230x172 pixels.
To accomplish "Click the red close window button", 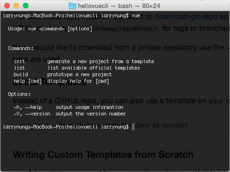I will point(7,6).
